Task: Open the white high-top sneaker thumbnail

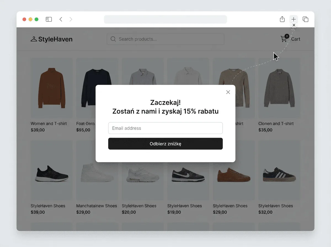Action: click(97, 170)
